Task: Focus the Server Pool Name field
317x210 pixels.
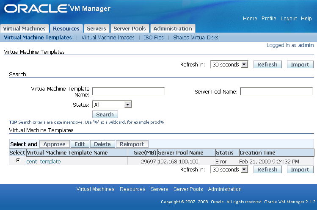Action: 276,91
